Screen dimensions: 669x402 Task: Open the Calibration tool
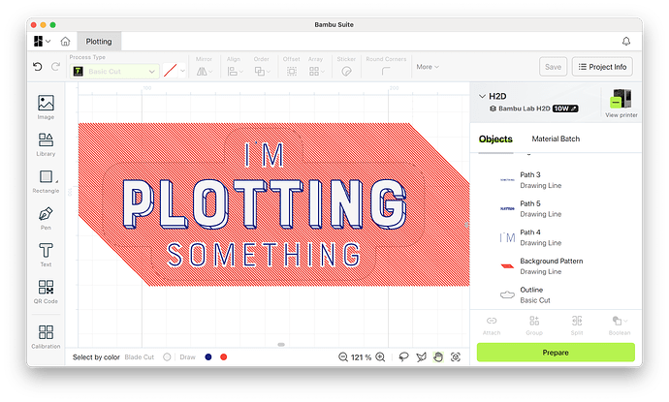pyautogui.click(x=46, y=337)
